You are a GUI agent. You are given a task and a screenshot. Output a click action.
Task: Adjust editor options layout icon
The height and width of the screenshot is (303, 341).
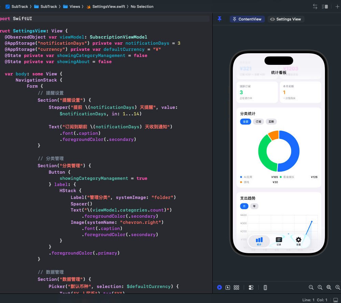325,6
